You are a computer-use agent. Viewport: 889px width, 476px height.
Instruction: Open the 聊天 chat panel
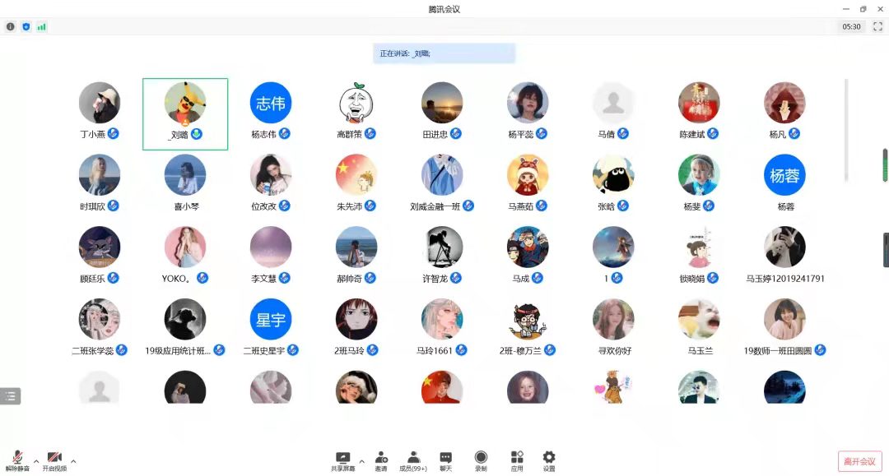coord(445,460)
